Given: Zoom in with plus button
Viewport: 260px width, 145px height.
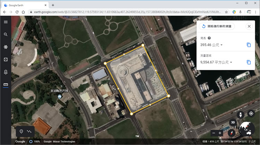Looking at the screenshot, I should click(220, 133).
